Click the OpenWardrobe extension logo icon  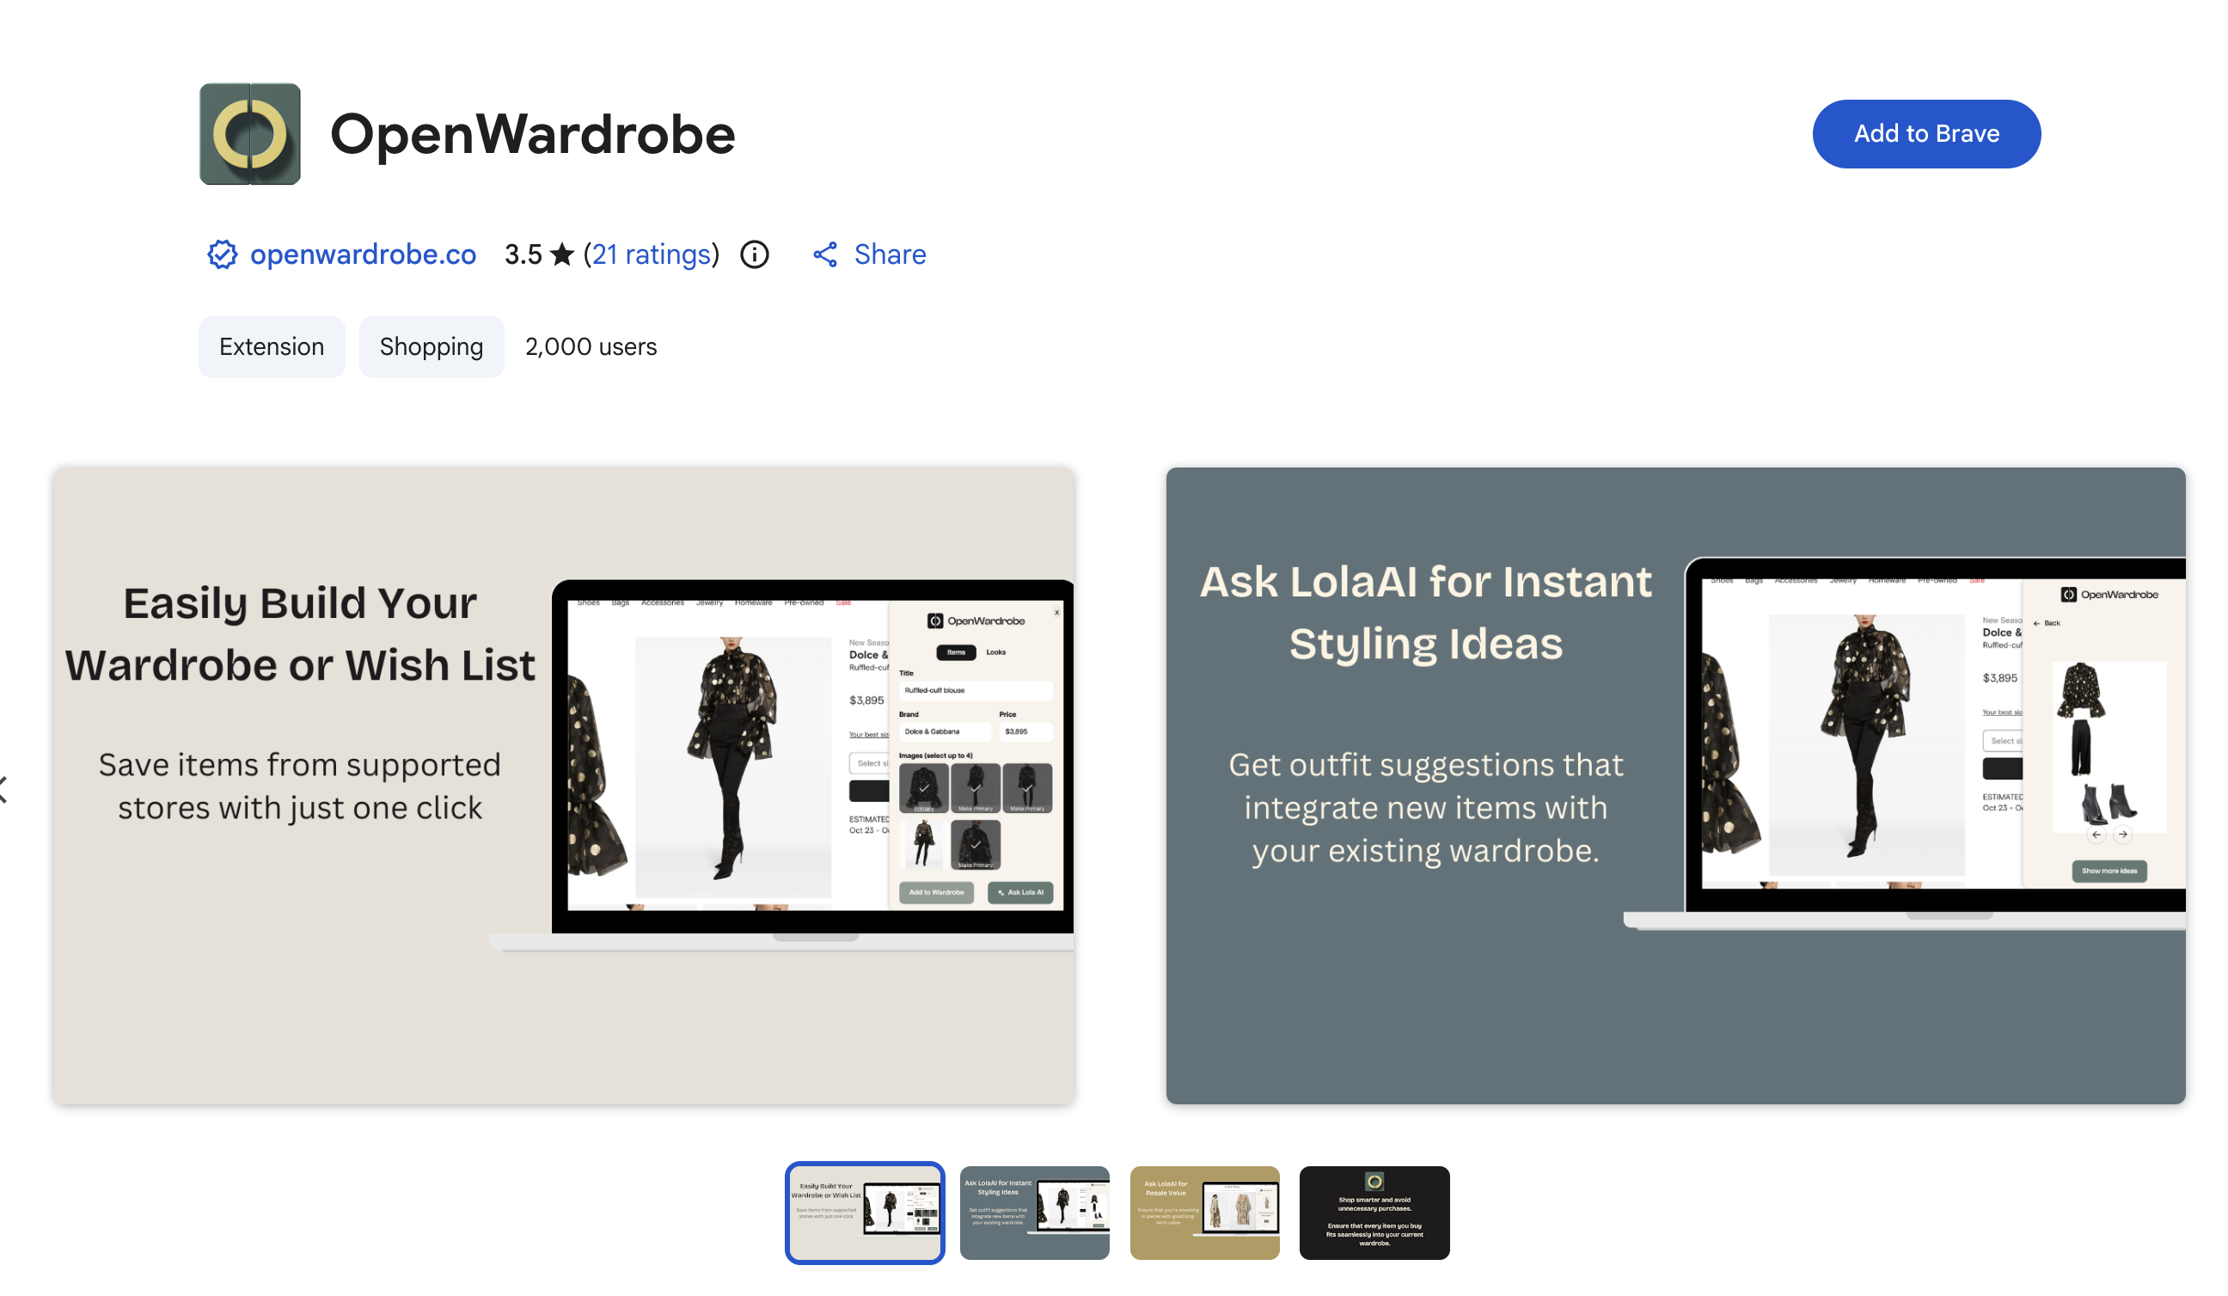[249, 133]
